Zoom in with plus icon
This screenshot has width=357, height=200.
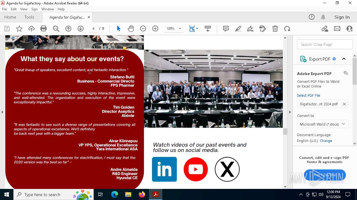(155, 29)
